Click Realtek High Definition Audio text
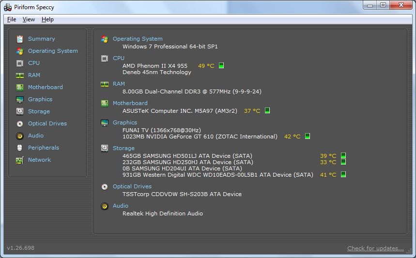416x258 pixels. pyautogui.click(x=163, y=213)
